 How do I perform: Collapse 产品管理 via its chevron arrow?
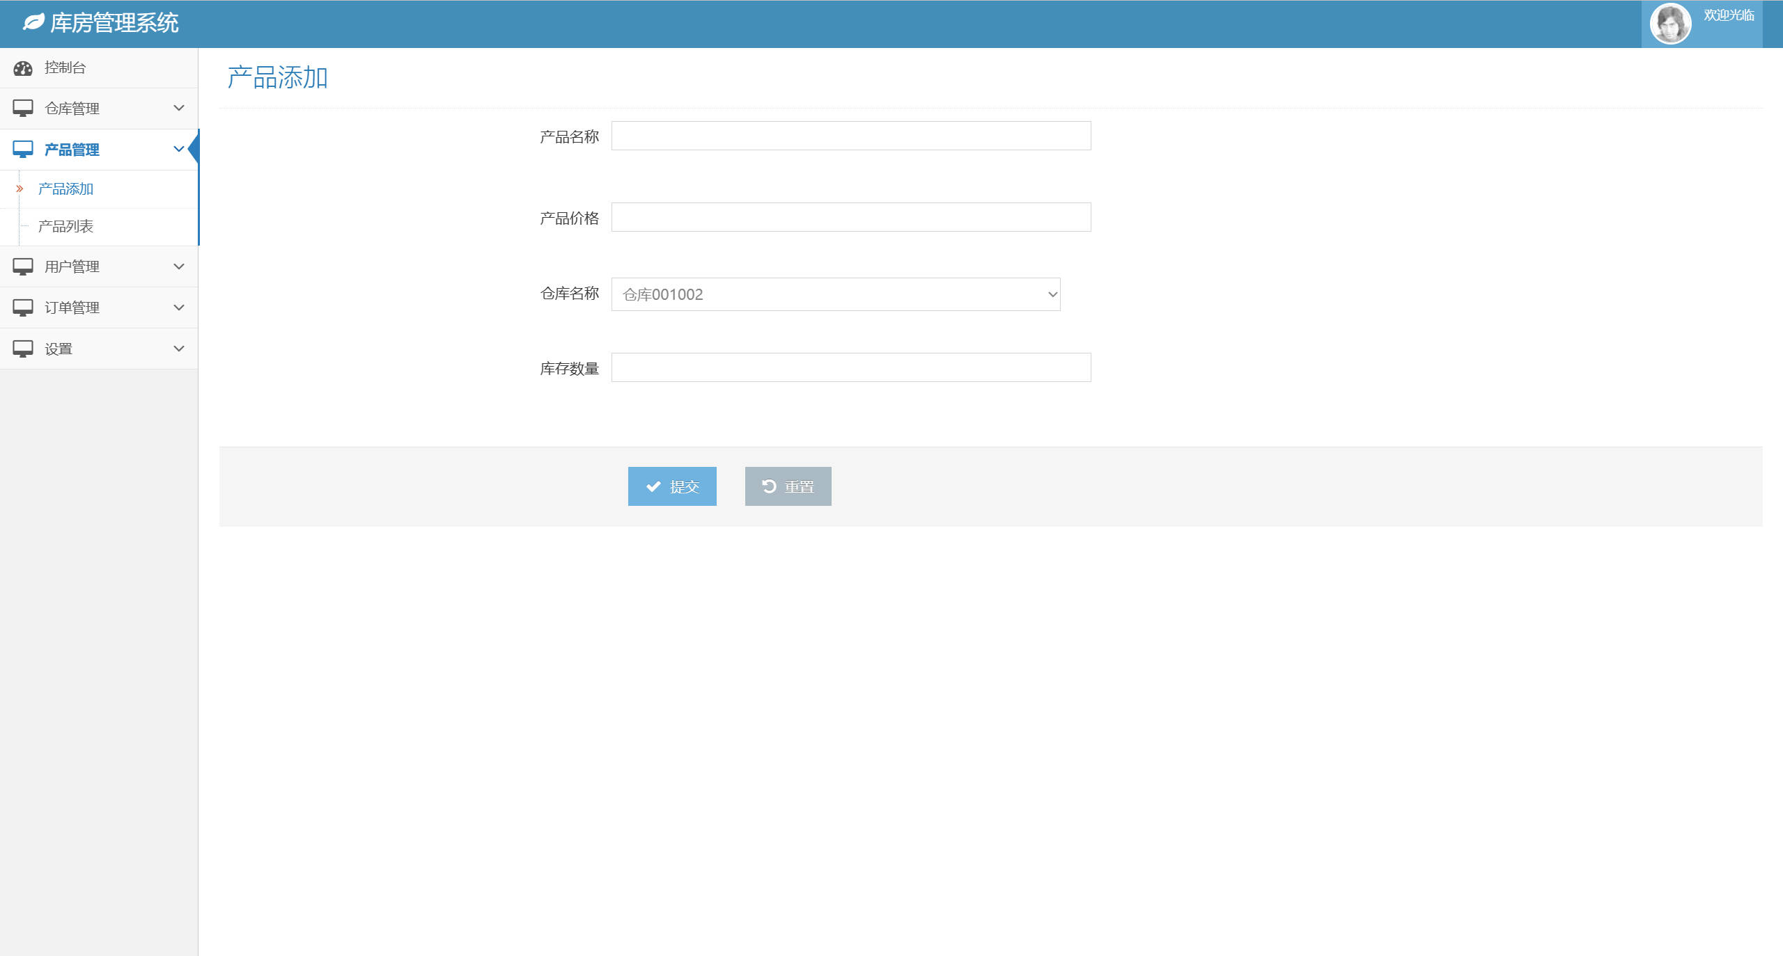coord(179,149)
